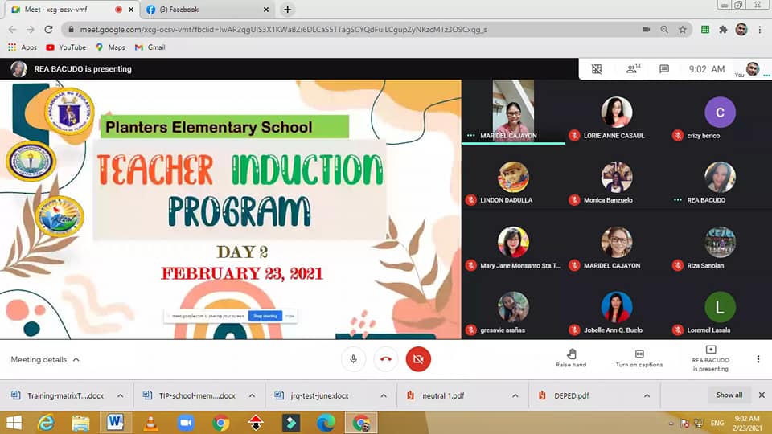This screenshot has height=434, width=772.
Task: Expand options for neutral 1.pdf download
Action: point(515,395)
